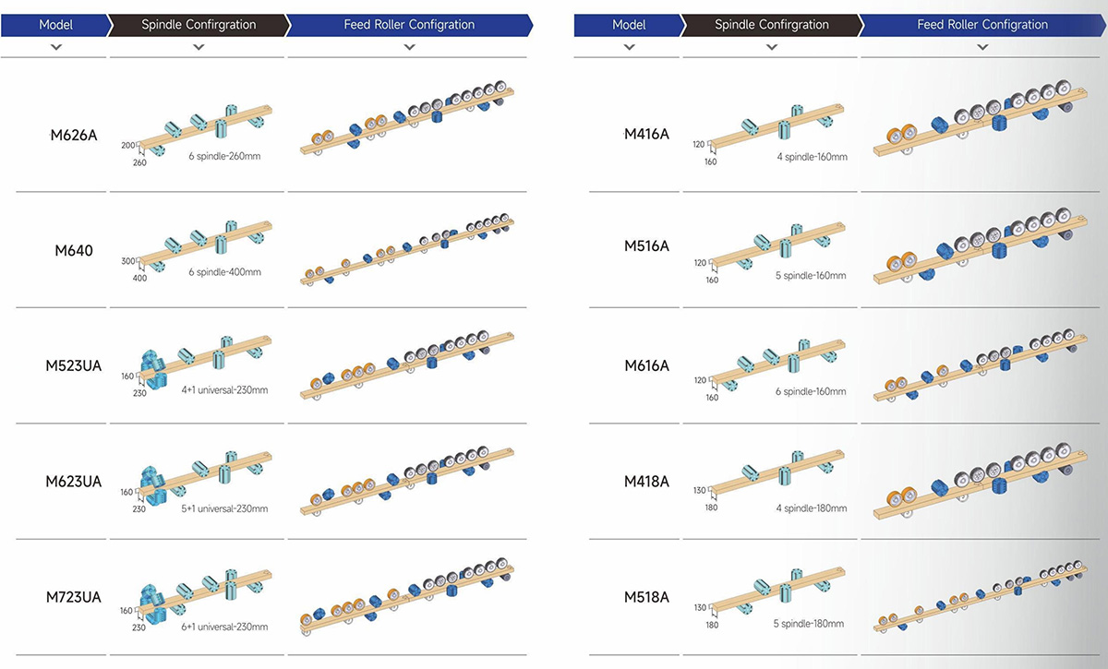Expand the chevron under left Model header
Screen dimensions: 1108x669
click(56, 46)
